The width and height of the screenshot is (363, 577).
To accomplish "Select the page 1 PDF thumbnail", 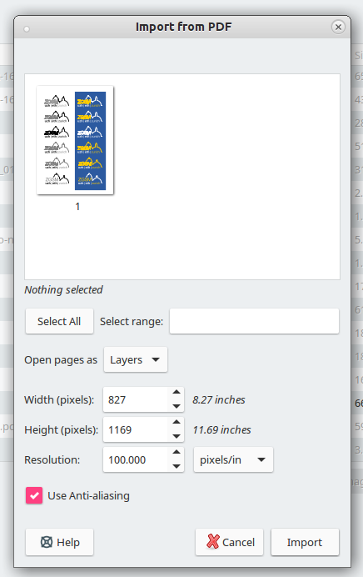I will click(x=75, y=140).
